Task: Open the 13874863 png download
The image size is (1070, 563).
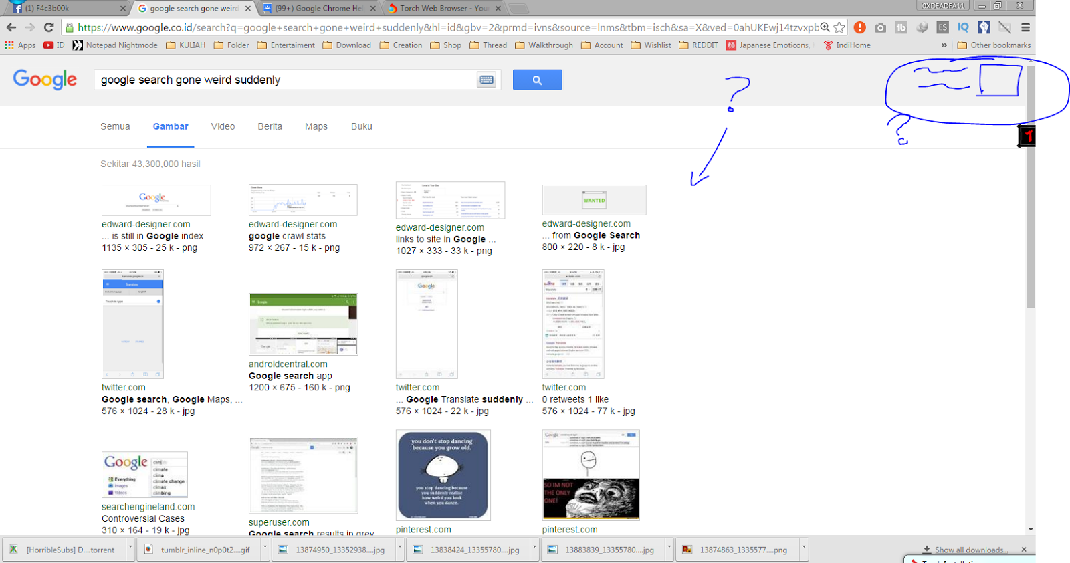Action: point(736,550)
